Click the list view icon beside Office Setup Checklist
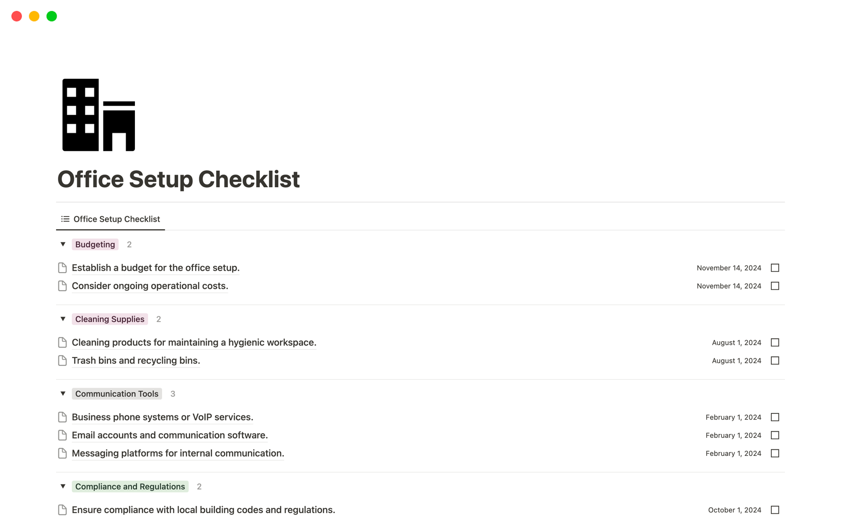 point(65,219)
